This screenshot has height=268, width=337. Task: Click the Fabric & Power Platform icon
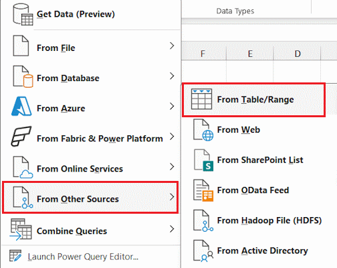pos(21,136)
